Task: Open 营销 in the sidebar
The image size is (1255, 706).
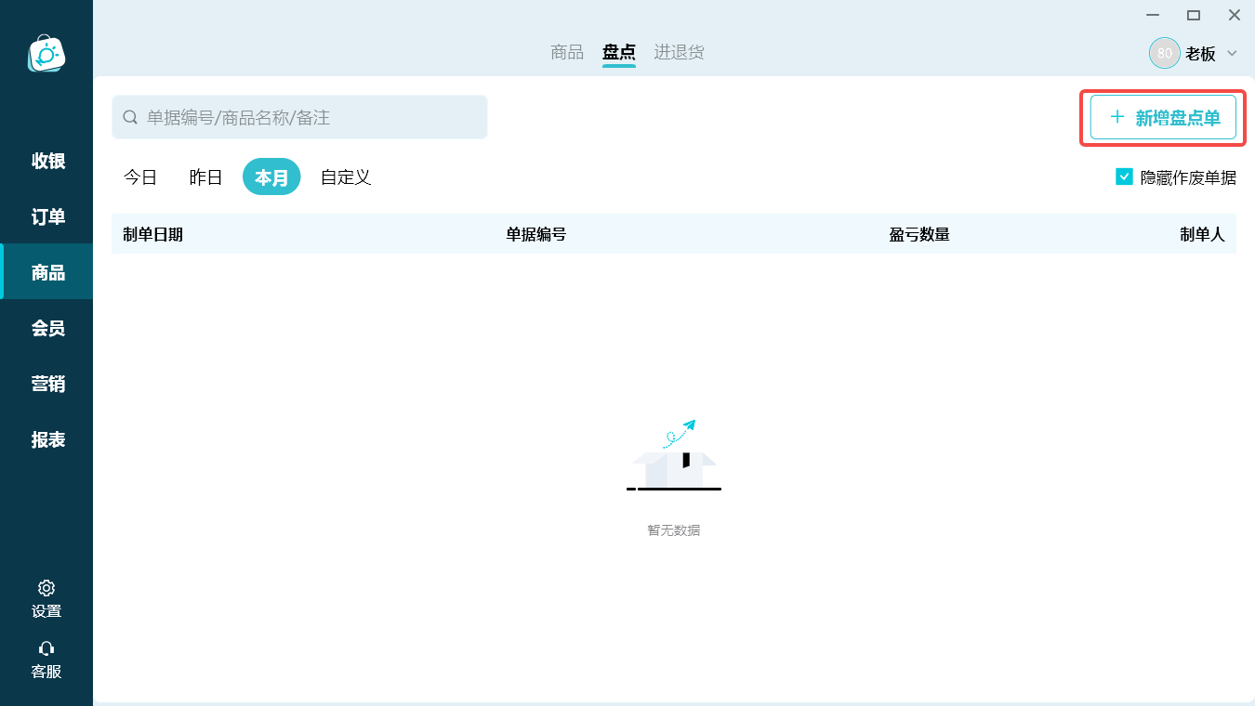Action: tap(46, 384)
